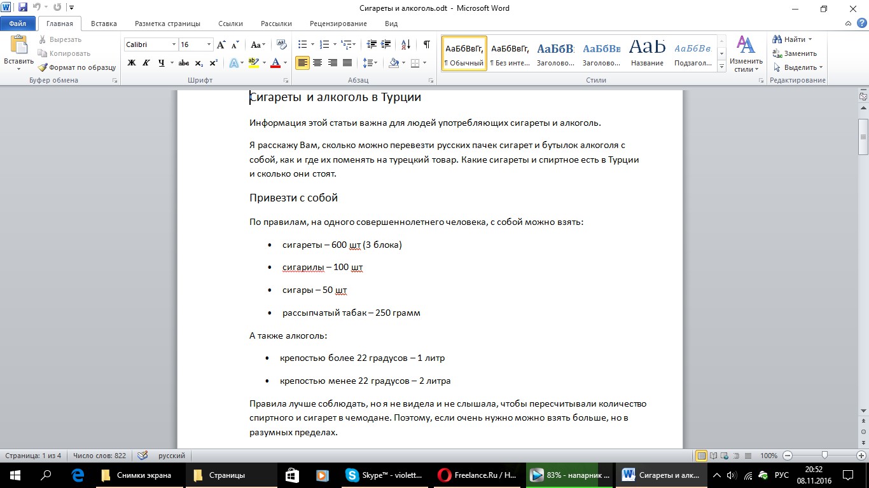Click the Найти button

(793, 39)
